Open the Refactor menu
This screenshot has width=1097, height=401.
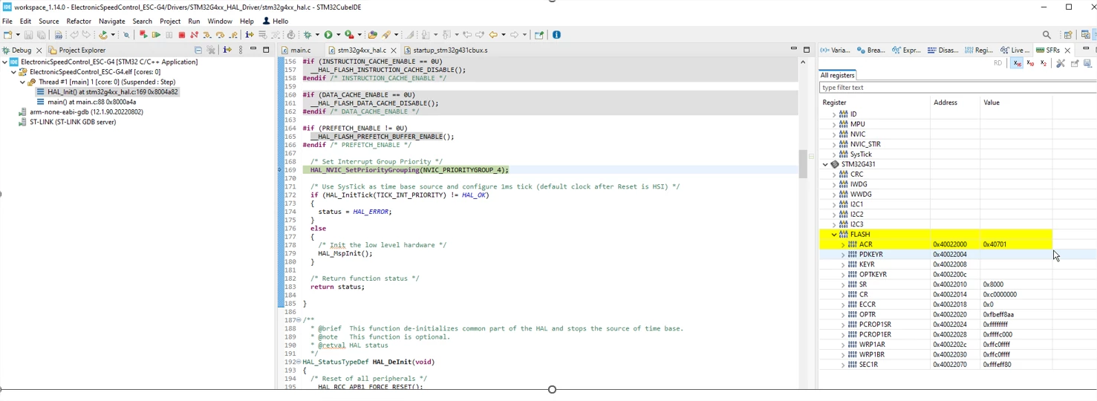click(x=79, y=22)
